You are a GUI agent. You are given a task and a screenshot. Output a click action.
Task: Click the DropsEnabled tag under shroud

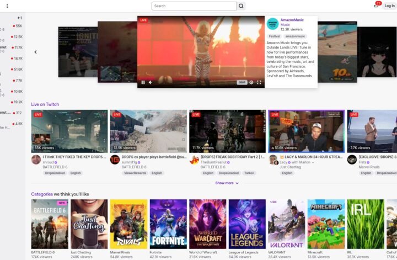(55, 173)
